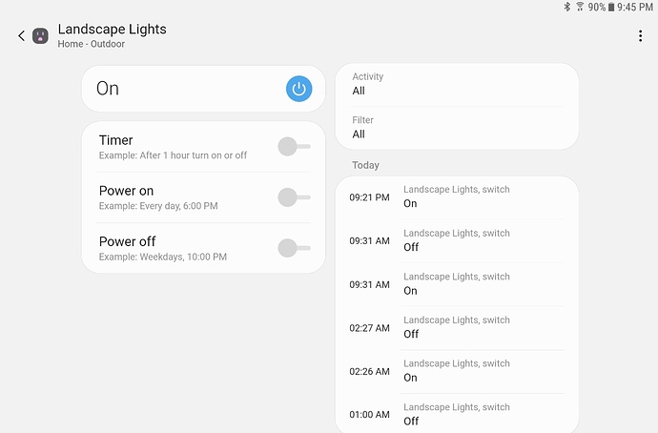Open the Filter dropdown set to All
The image size is (658, 433).
[x=457, y=127]
